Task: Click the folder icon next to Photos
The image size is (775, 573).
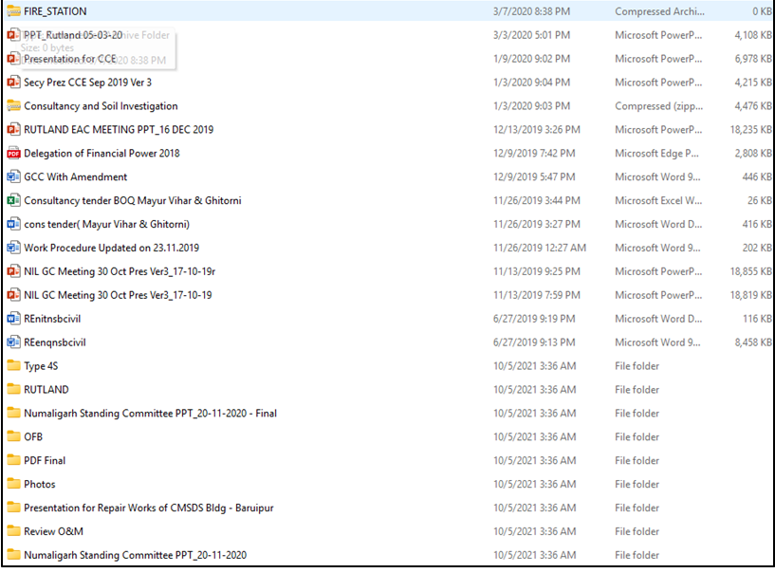Action: pos(13,485)
